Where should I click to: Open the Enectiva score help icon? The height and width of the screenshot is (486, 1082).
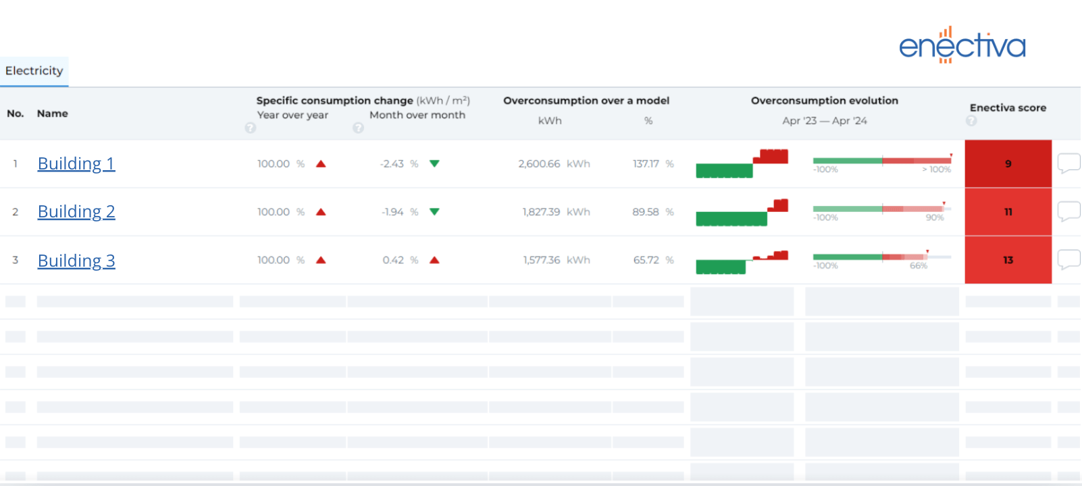click(x=971, y=121)
